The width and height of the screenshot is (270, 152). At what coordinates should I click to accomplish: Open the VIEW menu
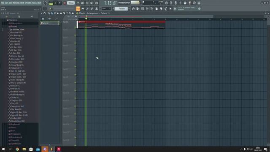[x=22, y=3]
